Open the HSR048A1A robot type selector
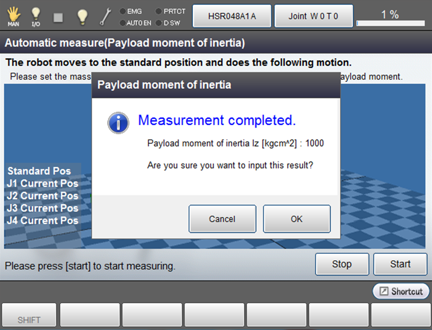The width and height of the screenshot is (432, 330). tap(232, 16)
